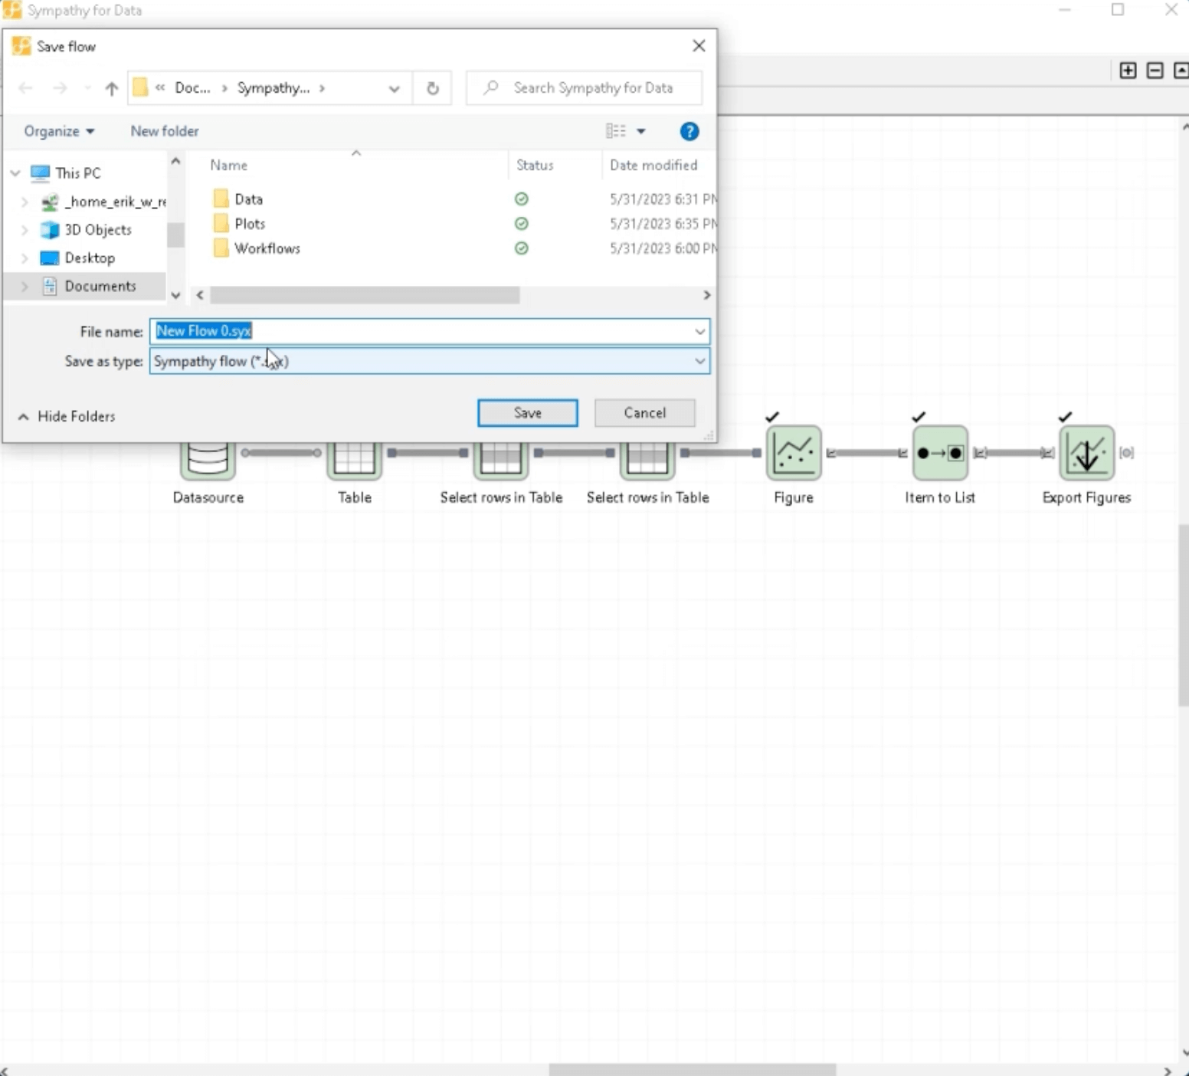Click the Select rows in Table node before Figure
This screenshot has height=1076, width=1189.
(x=647, y=460)
